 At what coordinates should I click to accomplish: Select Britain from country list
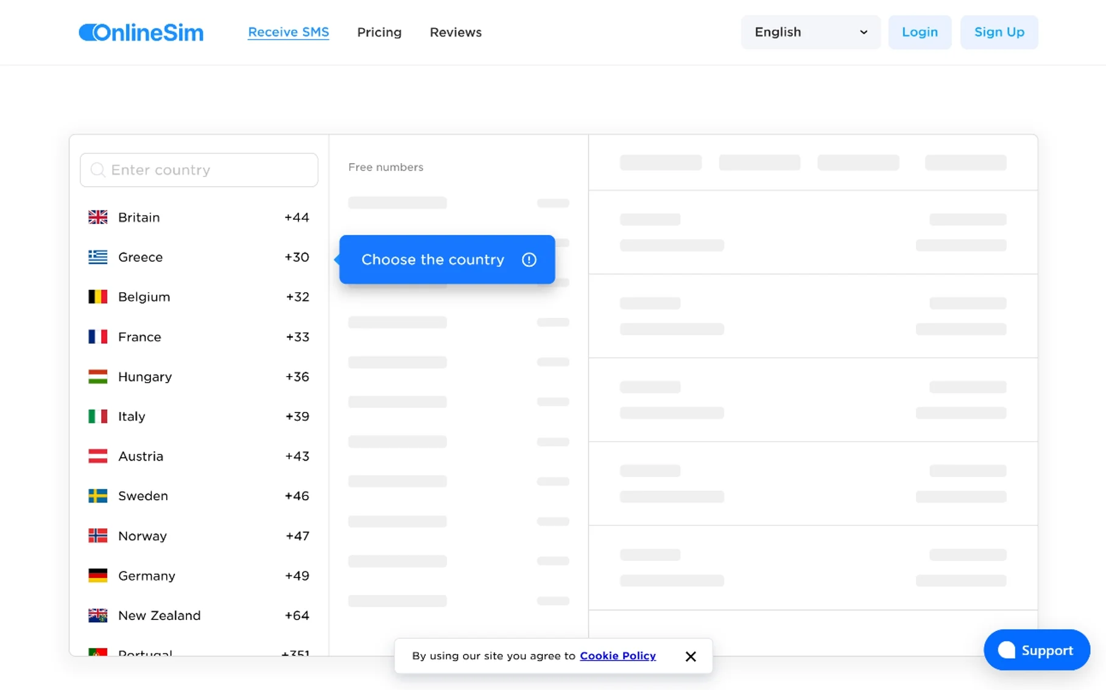[x=199, y=217]
